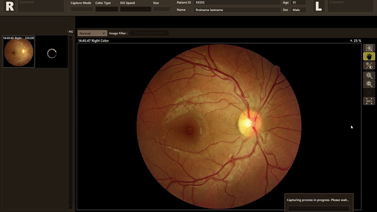Click the Sex field showing Male
Viewport: 377px width, 212px height.
click(x=298, y=10)
